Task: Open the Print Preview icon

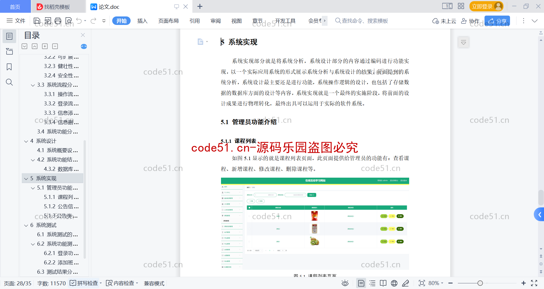Action: click(x=69, y=21)
